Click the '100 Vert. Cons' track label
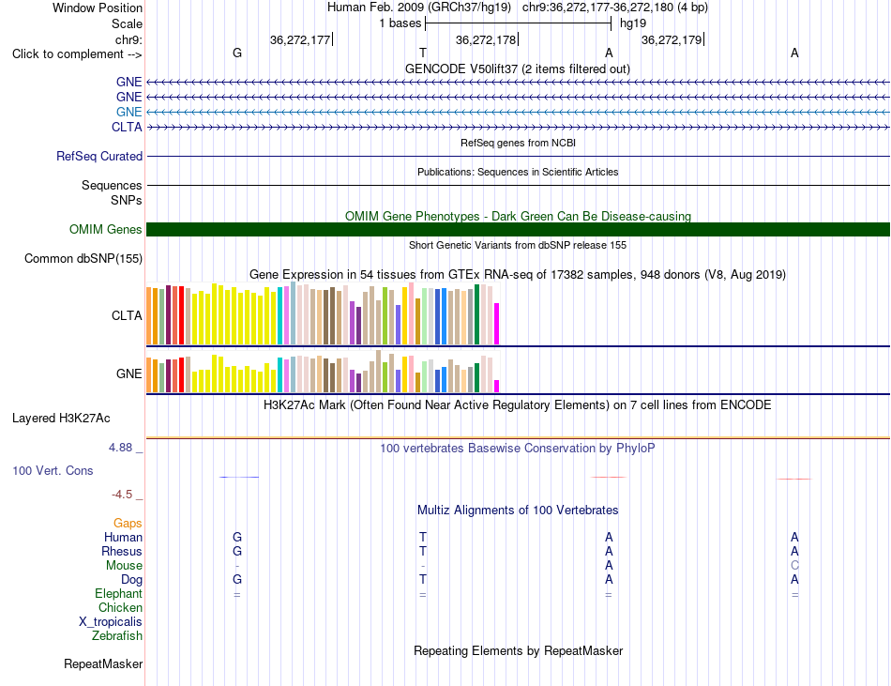This screenshot has width=891, height=686. click(53, 470)
